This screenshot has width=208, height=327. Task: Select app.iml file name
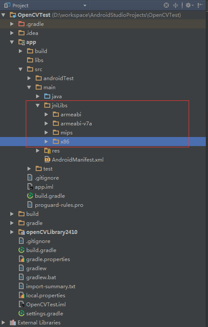44,187
